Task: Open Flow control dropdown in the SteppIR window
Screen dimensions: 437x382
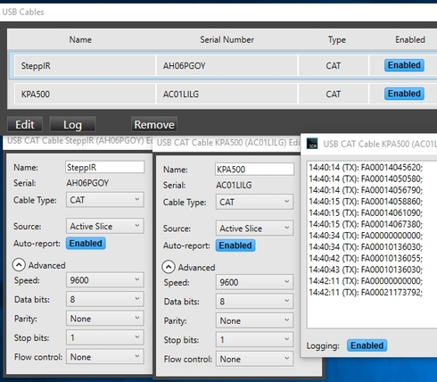Action: coord(105,357)
